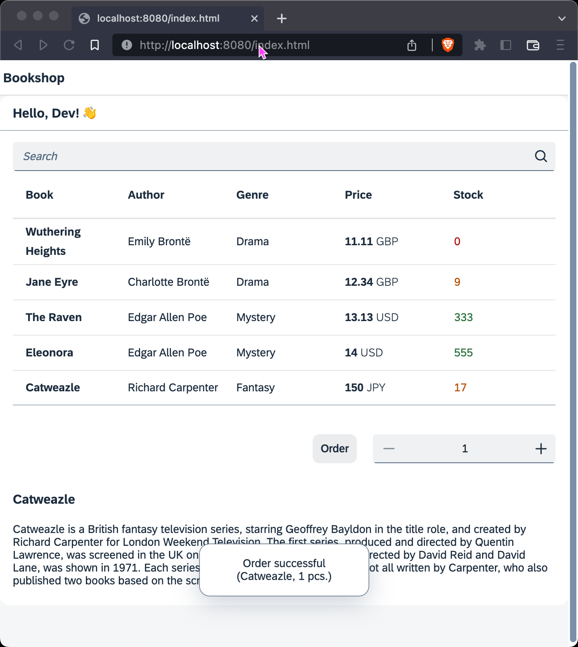Click the magnifier search icon
The height and width of the screenshot is (647, 578).
click(541, 156)
